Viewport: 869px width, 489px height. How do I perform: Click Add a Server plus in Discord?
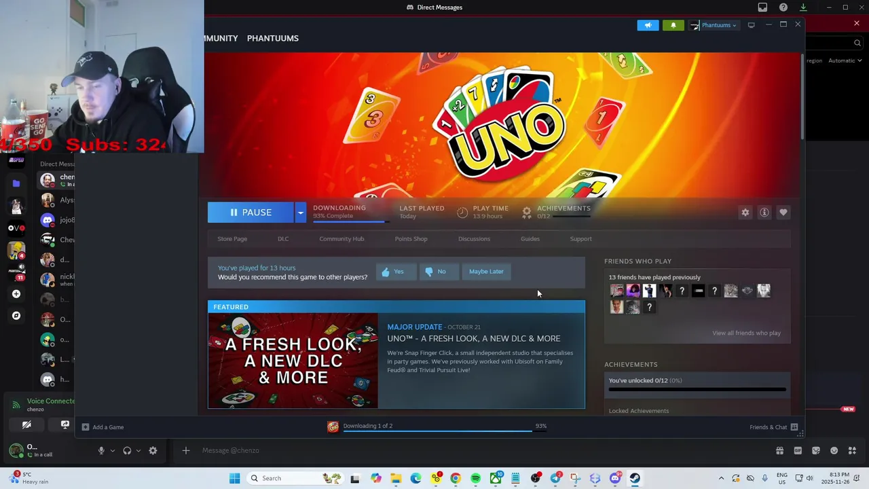coord(16,294)
